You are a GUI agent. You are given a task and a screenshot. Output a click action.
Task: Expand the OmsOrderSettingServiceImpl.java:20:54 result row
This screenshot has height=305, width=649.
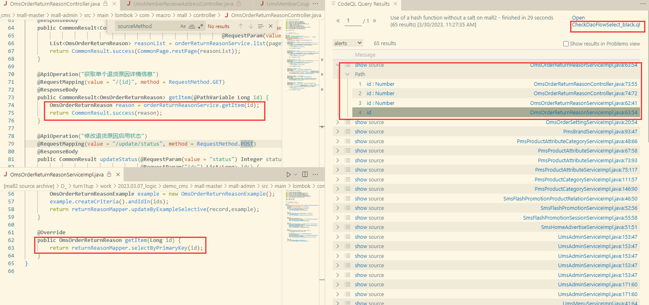(338, 122)
